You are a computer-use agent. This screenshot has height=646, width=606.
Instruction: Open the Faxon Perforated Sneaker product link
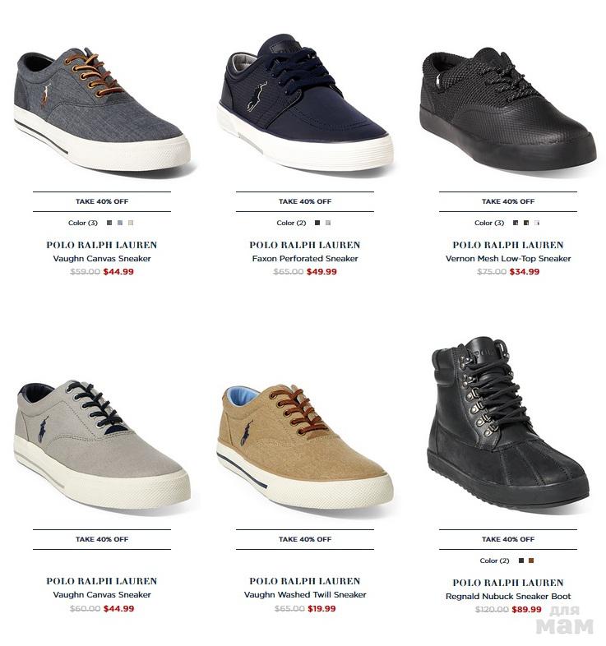pyautogui.click(x=305, y=259)
